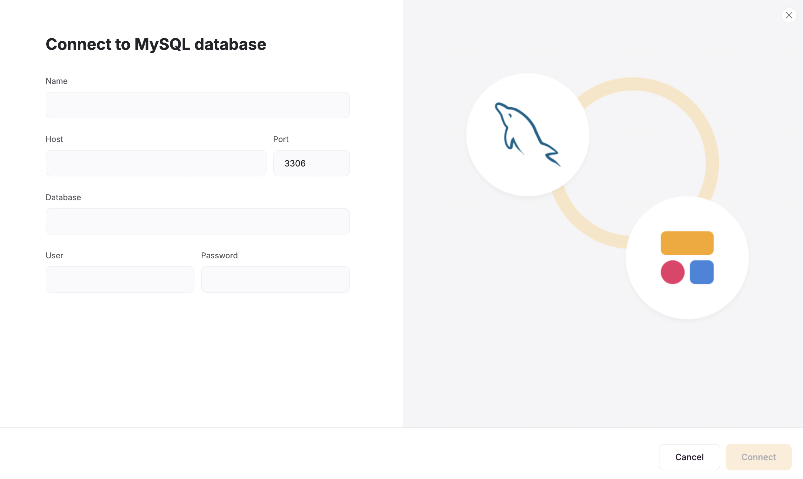Screen dimensions: 803x479
Task: Select the Port field showing 3306
Action: pyautogui.click(x=311, y=163)
